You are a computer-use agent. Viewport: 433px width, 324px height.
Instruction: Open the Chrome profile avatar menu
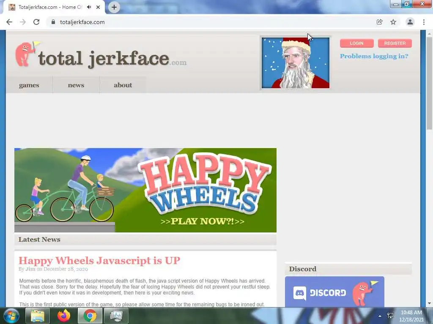pos(410,22)
